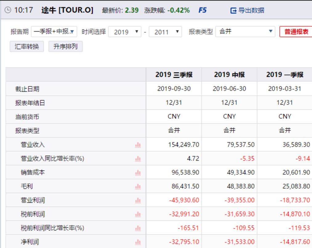
Task: Open chart icon for 毛利 row
Action: click(138, 187)
